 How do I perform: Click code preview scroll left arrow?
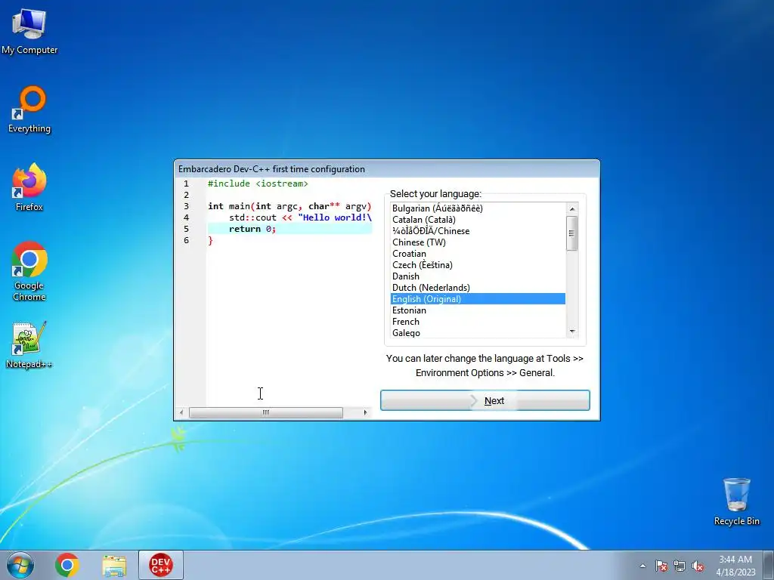[181, 412]
